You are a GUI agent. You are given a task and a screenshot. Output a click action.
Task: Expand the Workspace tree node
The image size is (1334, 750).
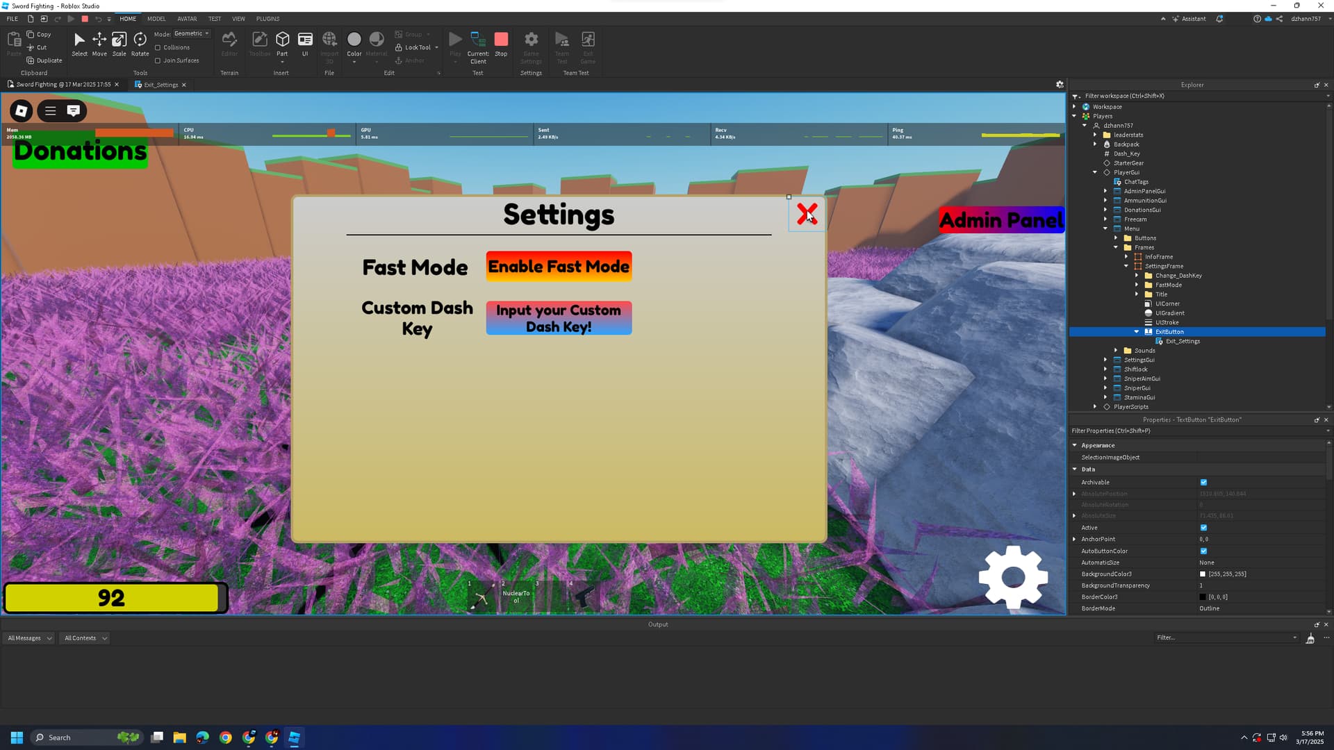[x=1074, y=106]
